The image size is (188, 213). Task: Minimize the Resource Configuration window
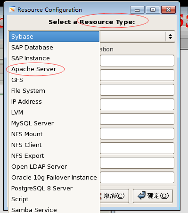[137, 10]
